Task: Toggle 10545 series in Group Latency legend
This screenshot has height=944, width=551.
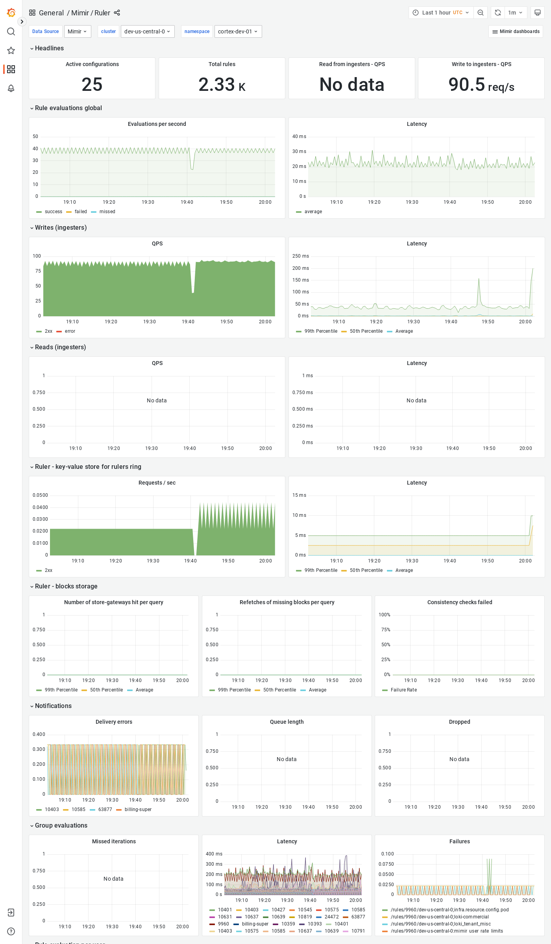Action: click(305, 910)
